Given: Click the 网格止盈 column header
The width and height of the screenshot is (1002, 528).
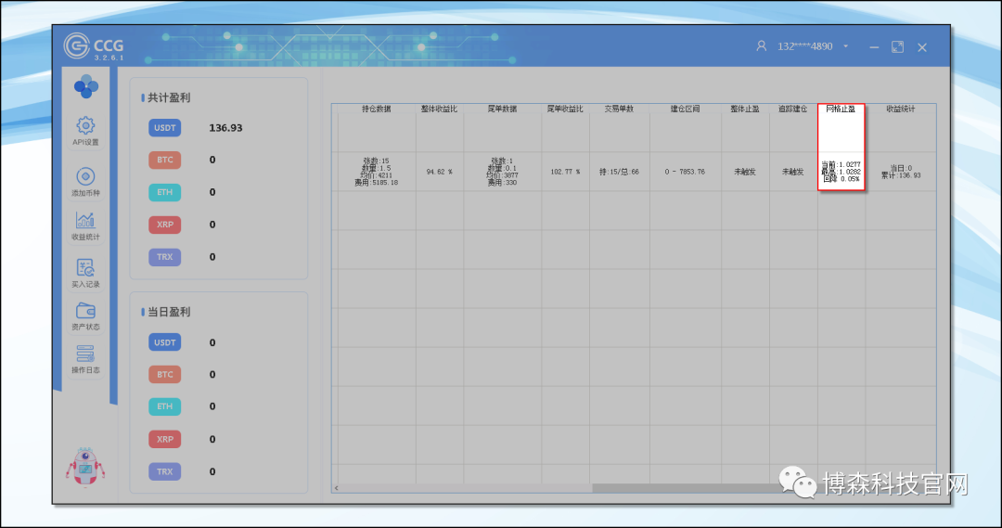Looking at the screenshot, I should (841, 109).
